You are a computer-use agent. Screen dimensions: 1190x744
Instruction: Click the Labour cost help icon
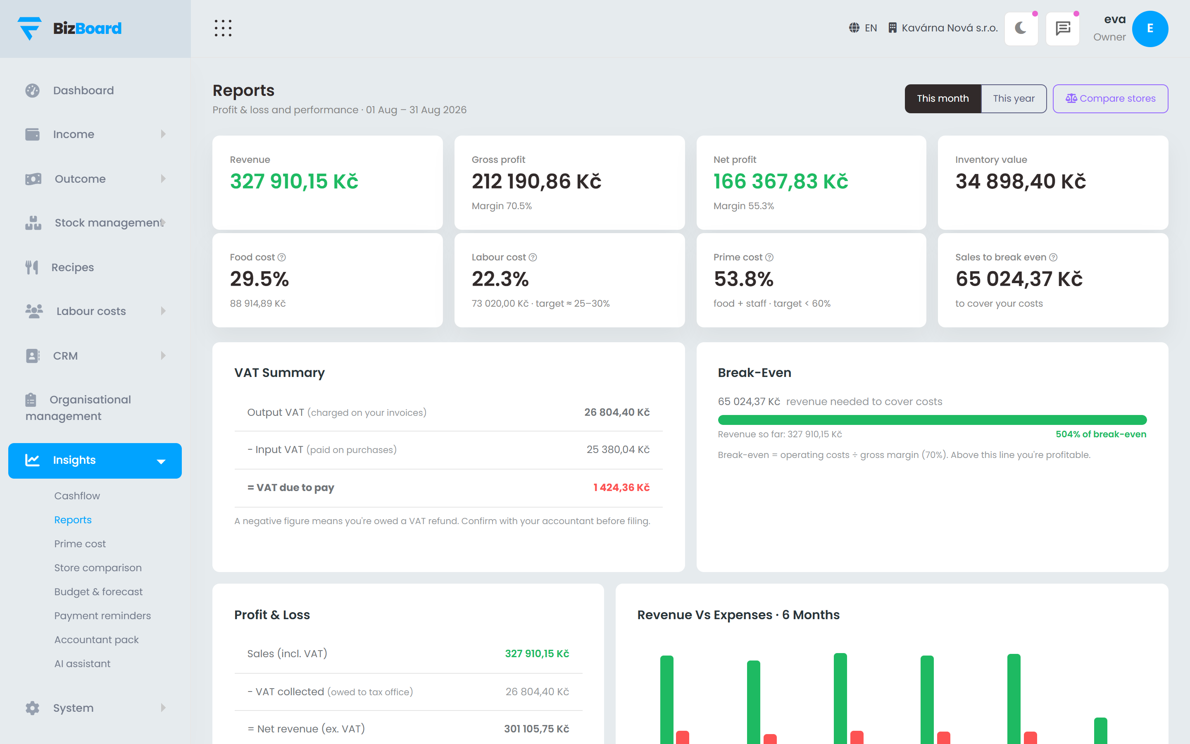click(533, 258)
